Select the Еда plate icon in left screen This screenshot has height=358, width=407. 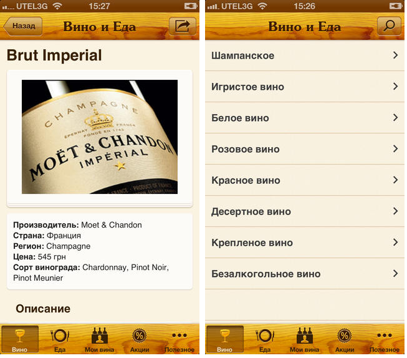pyautogui.click(x=60, y=336)
